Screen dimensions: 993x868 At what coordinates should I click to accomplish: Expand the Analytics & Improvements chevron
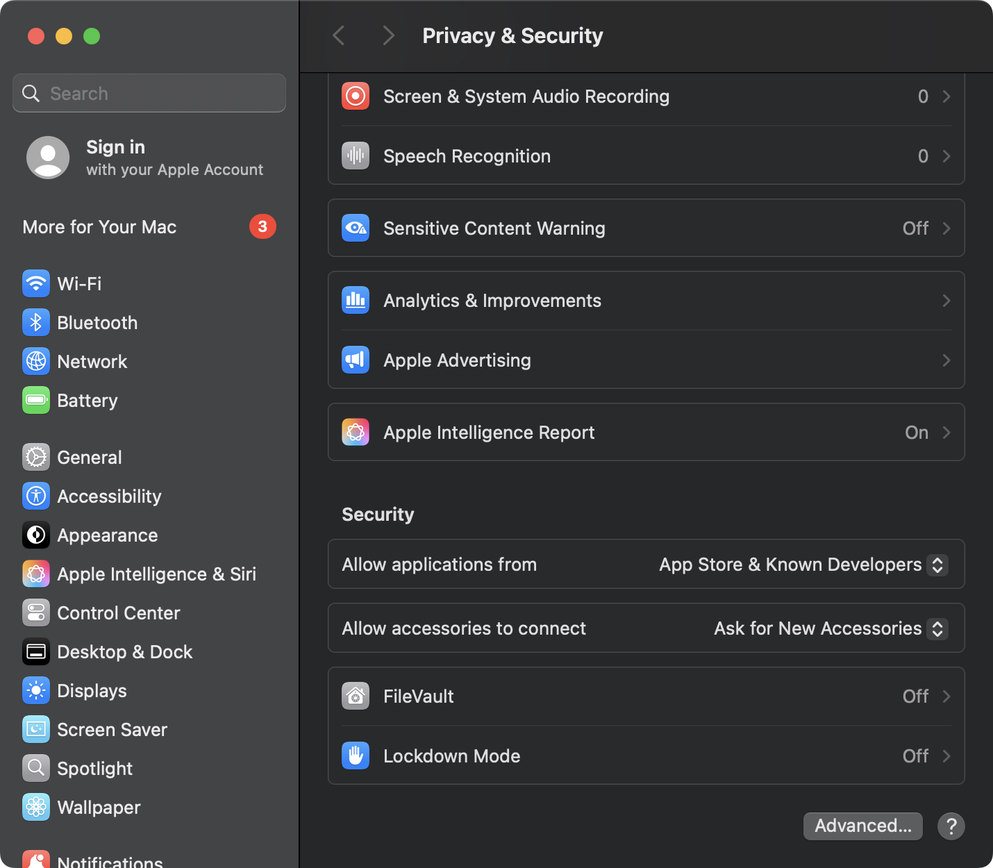(946, 301)
